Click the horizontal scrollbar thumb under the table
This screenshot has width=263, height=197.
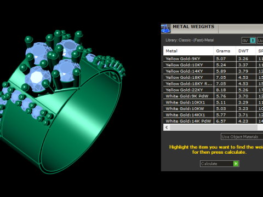click(214, 128)
